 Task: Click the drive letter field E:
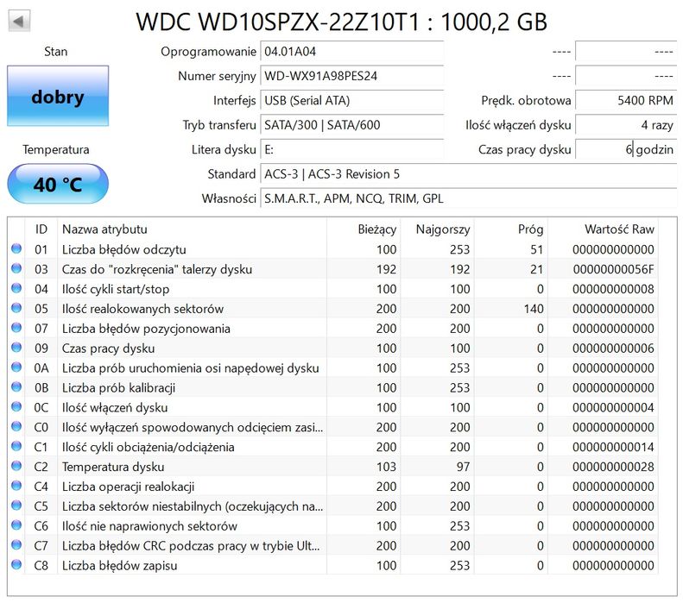click(352, 149)
